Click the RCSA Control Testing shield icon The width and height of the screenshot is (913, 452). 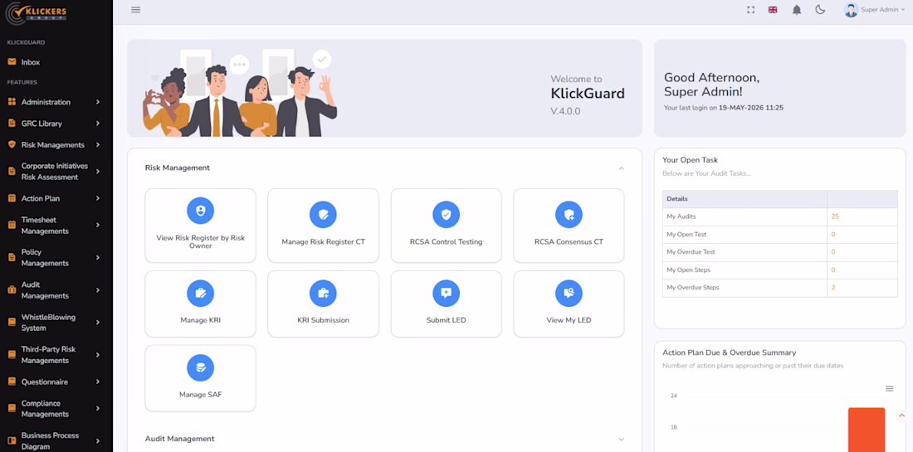446,215
